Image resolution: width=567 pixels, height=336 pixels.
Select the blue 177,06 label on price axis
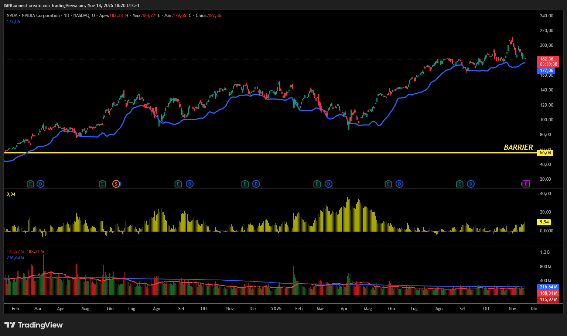pyautogui.click(x=546, y=70)
